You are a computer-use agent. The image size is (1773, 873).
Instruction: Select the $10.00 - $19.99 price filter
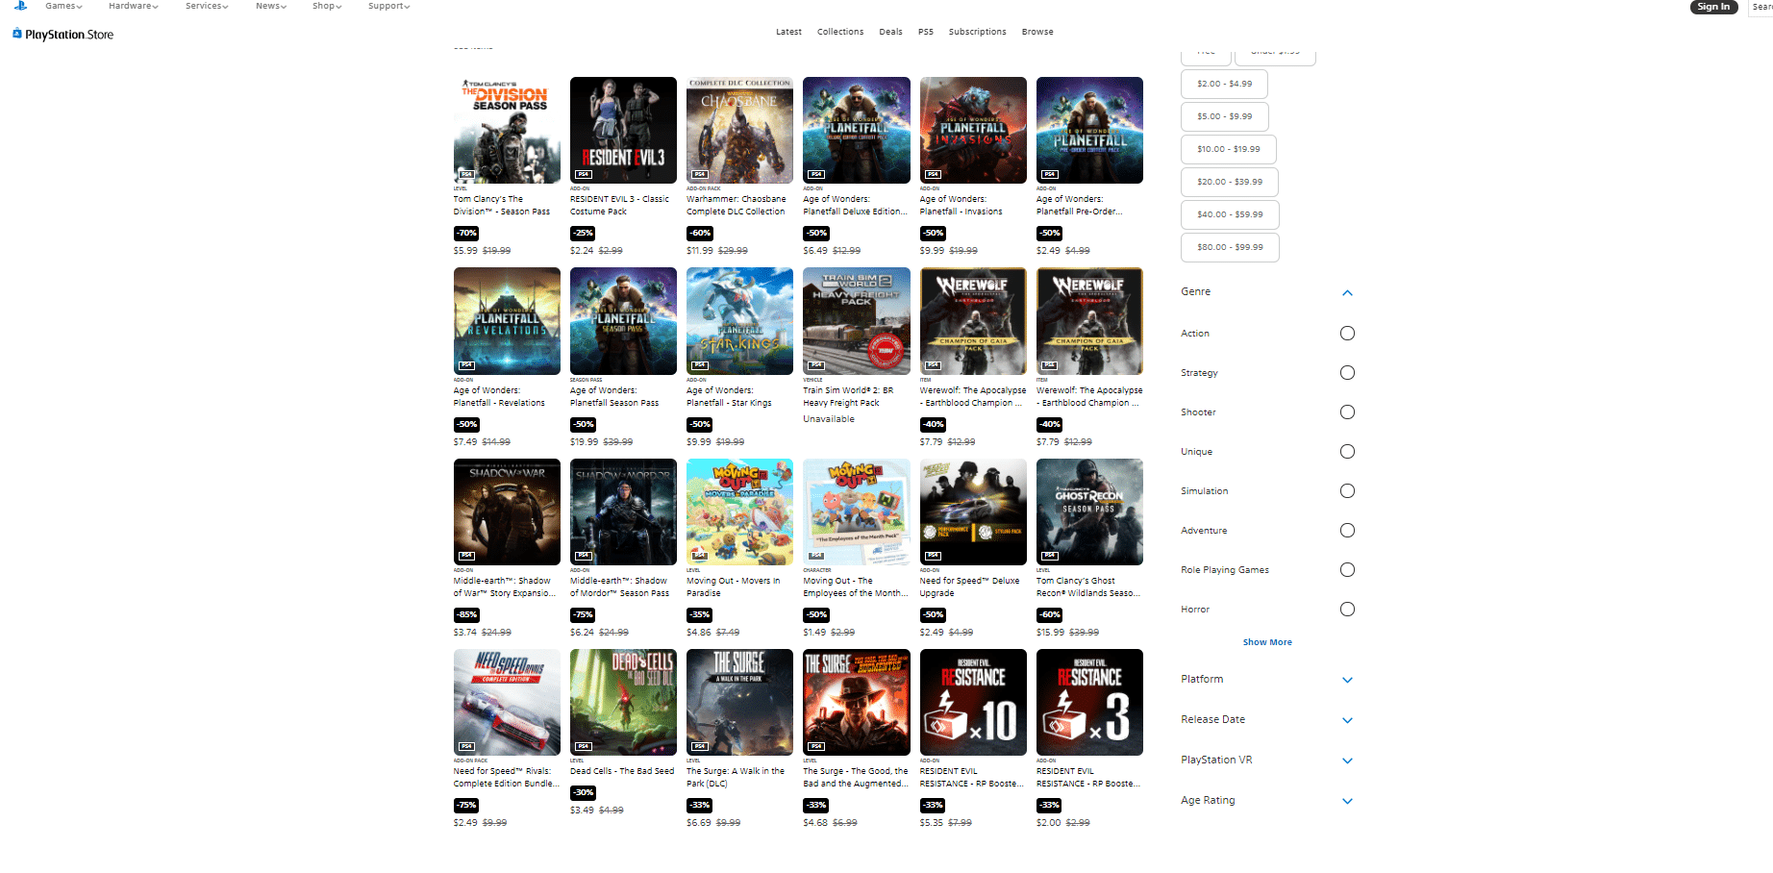[1228, 149]
